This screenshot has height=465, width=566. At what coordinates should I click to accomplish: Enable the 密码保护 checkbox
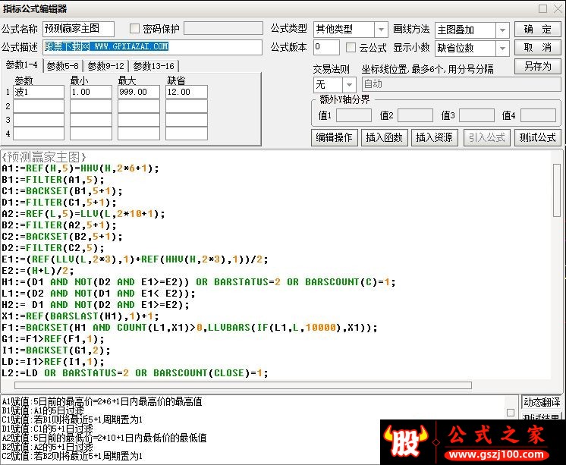(134, 29)
